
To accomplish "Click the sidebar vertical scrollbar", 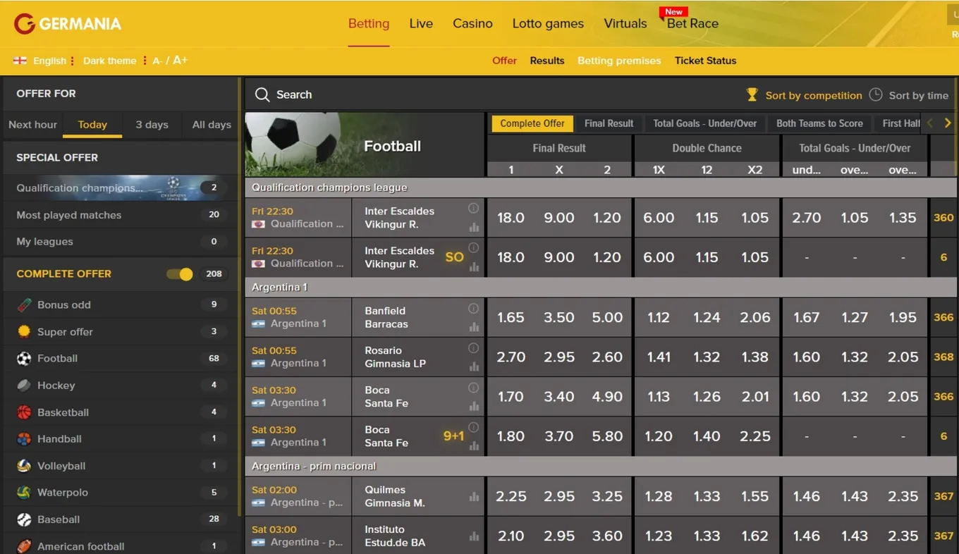I will click(x=240, y=296).
